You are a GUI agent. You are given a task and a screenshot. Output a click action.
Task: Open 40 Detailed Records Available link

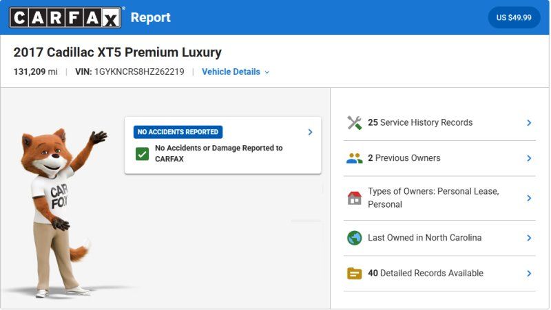(426, 273)
